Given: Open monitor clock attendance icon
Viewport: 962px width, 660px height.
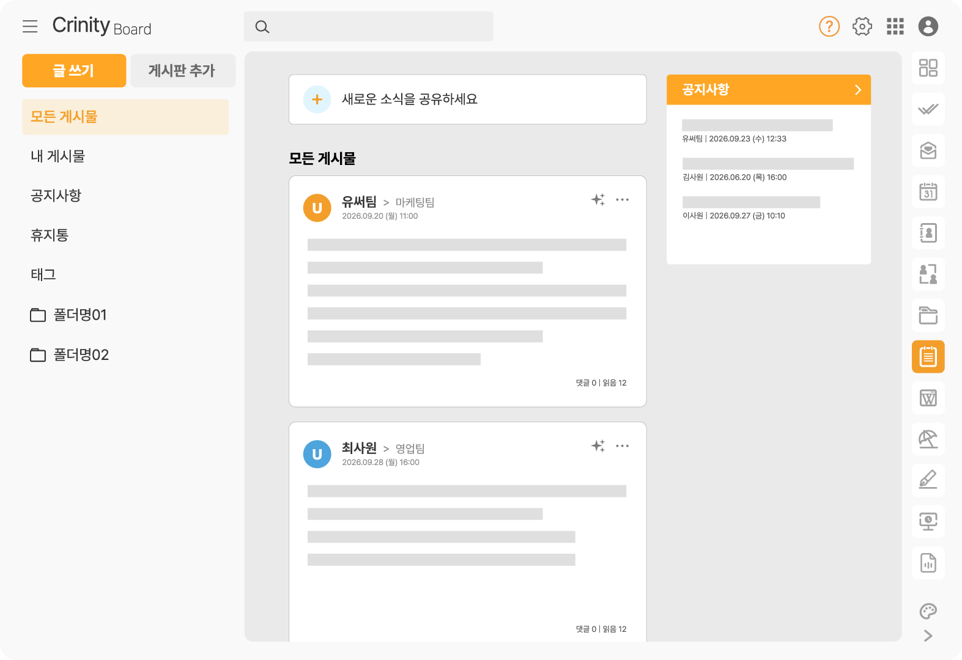Looking at the screenshot, I should point(928,522).
